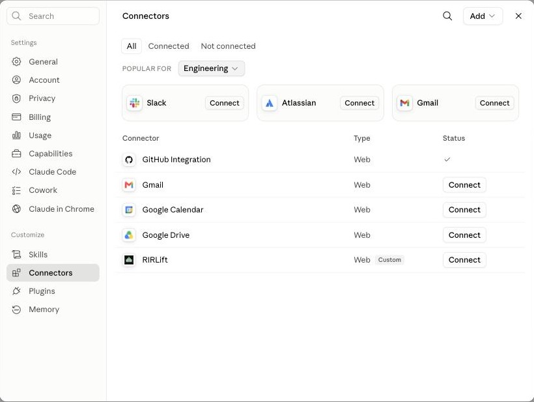Connect Google Drive
The width and height of the screenshot is (534, 402).
click(464, 235)
